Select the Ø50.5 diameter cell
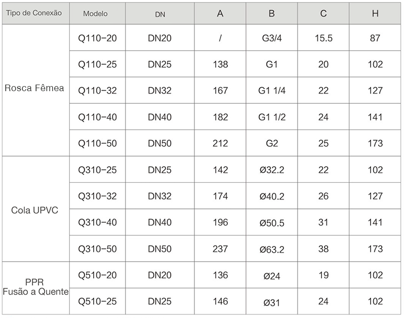 tap(272, 222)
